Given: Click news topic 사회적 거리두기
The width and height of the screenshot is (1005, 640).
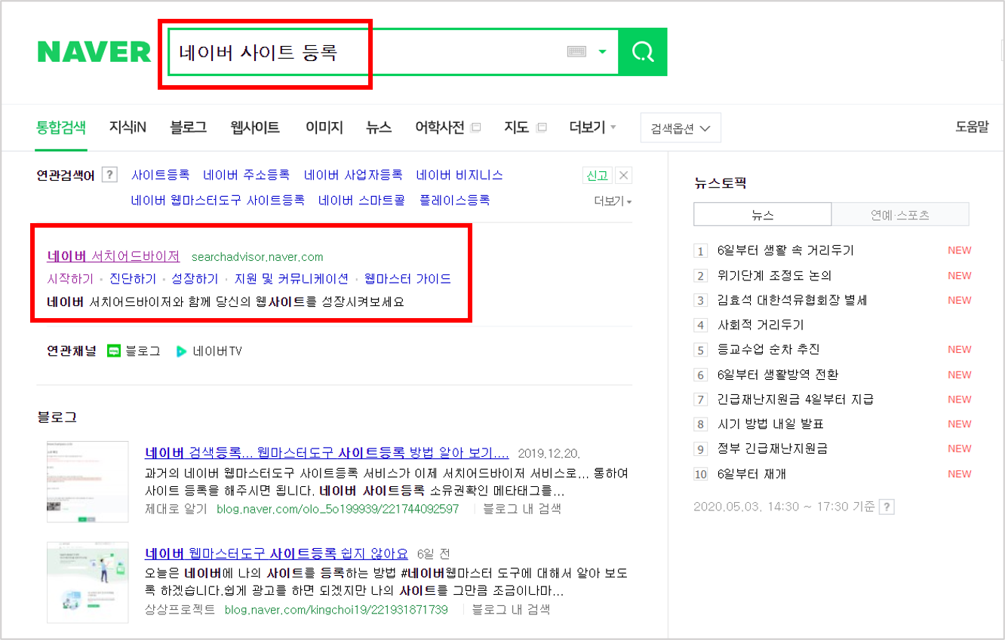Looking at the screenshot, I should pos(761,325).
